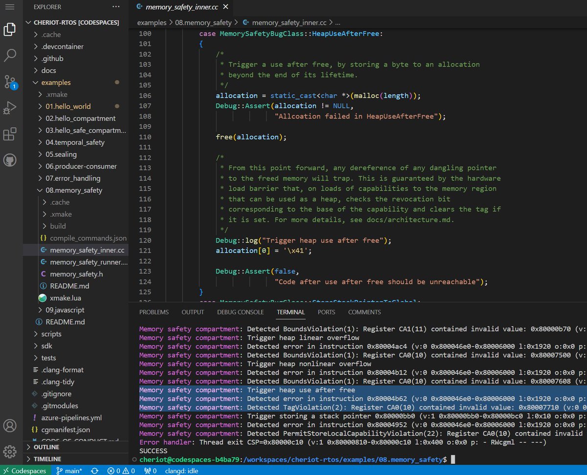Expand the build folder
Image resolution: width=587 pixels, height=475 pixels.
coord(75,226)
